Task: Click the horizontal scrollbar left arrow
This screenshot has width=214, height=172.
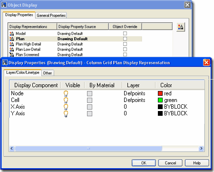Action: (x=12, y=149)
